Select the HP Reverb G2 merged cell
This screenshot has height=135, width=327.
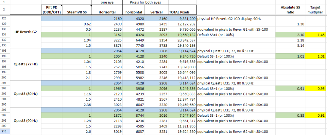[x=26, y=32]
